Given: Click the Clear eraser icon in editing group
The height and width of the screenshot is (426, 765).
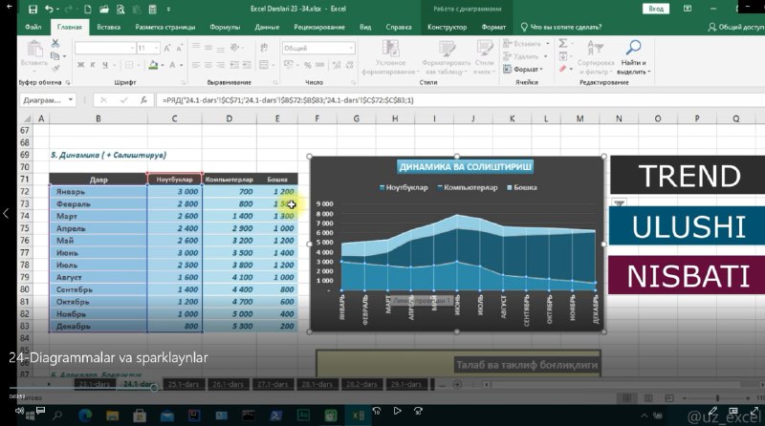Looking at the screenshot, I should point(562,69).
